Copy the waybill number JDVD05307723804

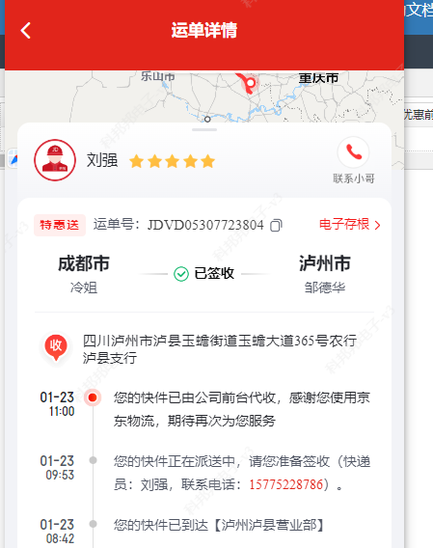(276, 225)
